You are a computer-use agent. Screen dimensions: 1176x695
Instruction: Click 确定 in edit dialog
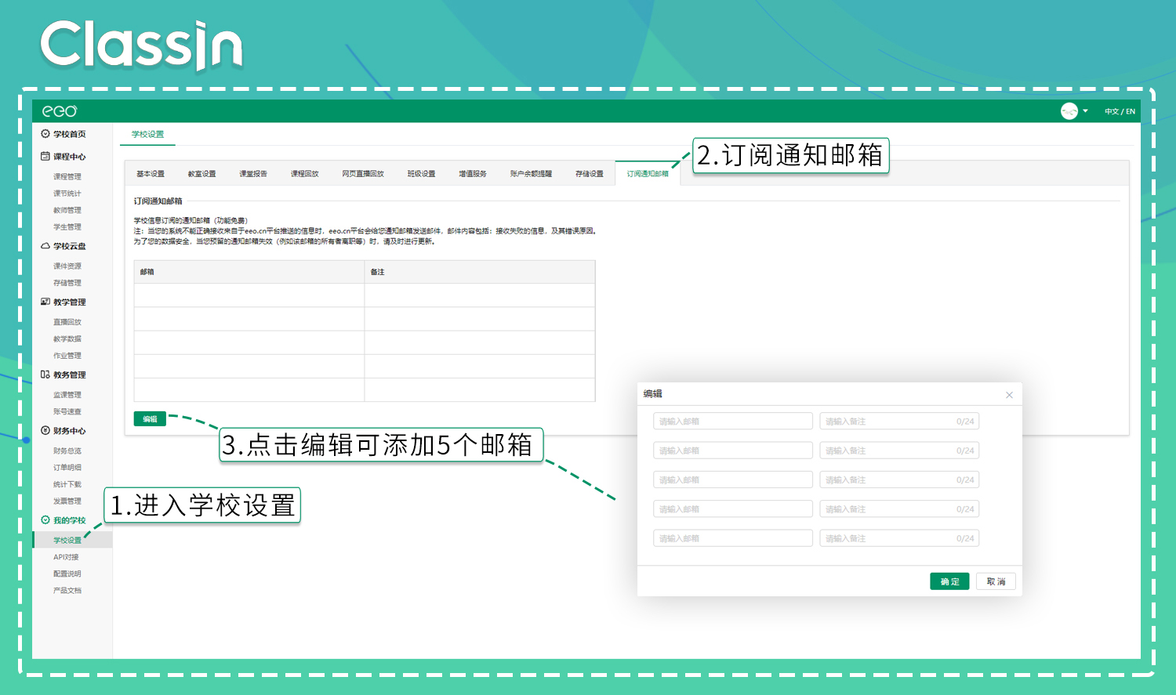(x=949, y=581)
